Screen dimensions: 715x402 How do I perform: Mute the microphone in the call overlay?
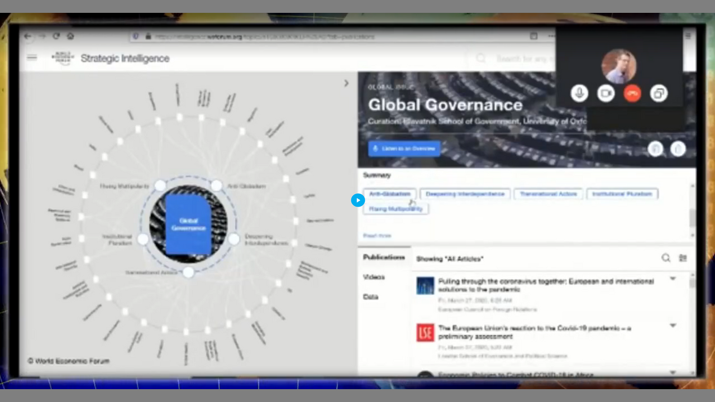point(579,93)
